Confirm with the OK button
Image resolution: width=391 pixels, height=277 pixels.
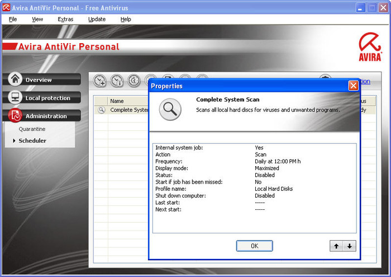coord(254,246)
